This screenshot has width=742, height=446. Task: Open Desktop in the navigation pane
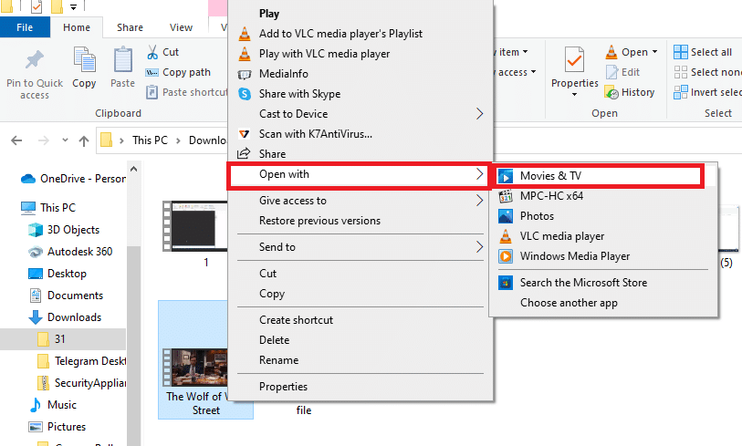tap(57, 274)
